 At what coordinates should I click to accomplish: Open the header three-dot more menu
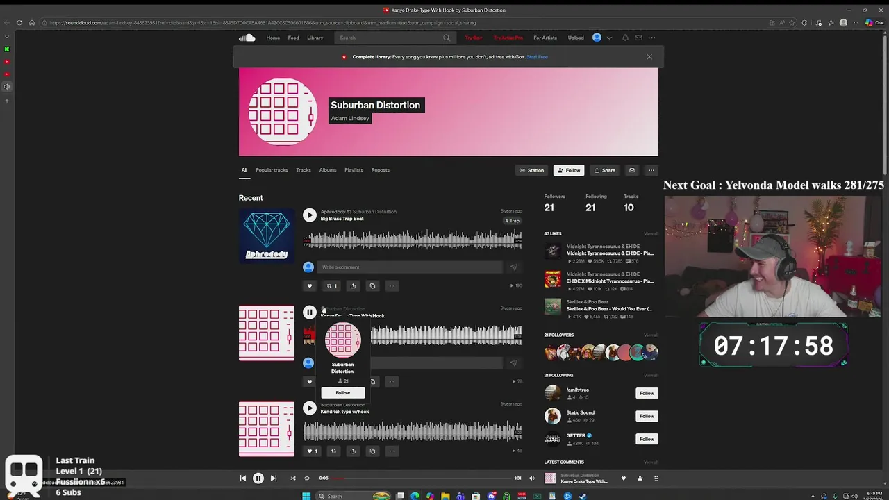pyautogui.click(x=651, y=37)
